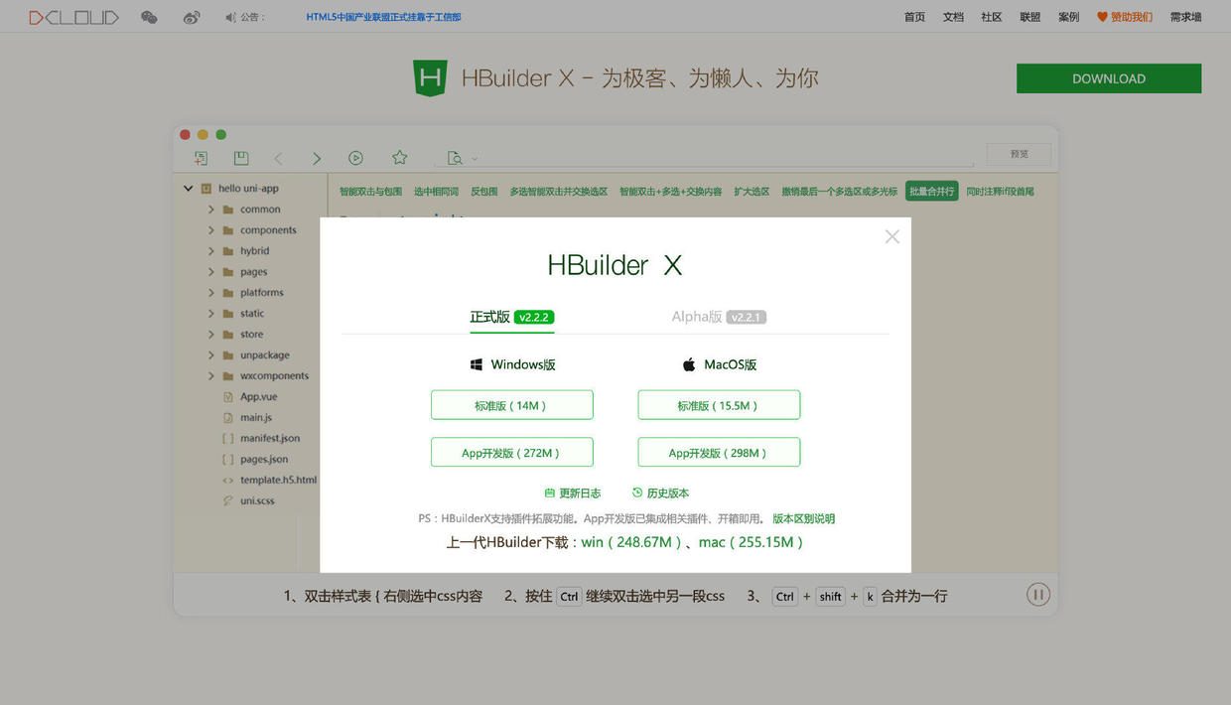This screenshot has width=1231, height=705.
Task: Collapse the hello uni-app project
Action: [x=188, y=188]
